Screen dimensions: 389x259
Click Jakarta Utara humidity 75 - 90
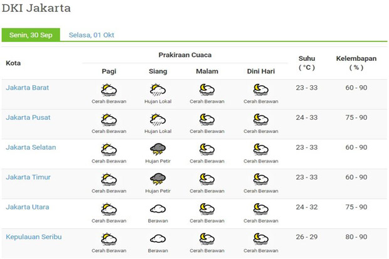pos(356,207)
